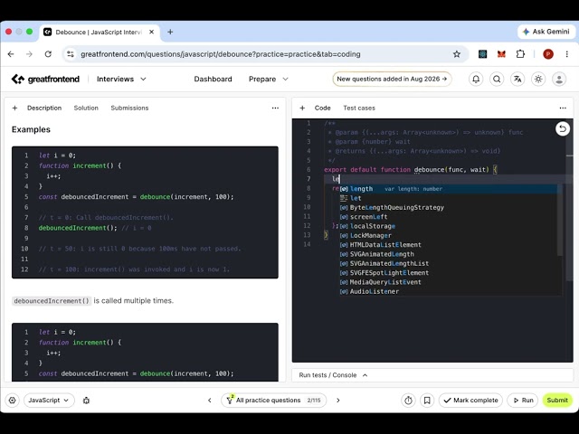Open the notifications bell icon
The width and height of the screenshot is (579, 434).
(476, 79)
